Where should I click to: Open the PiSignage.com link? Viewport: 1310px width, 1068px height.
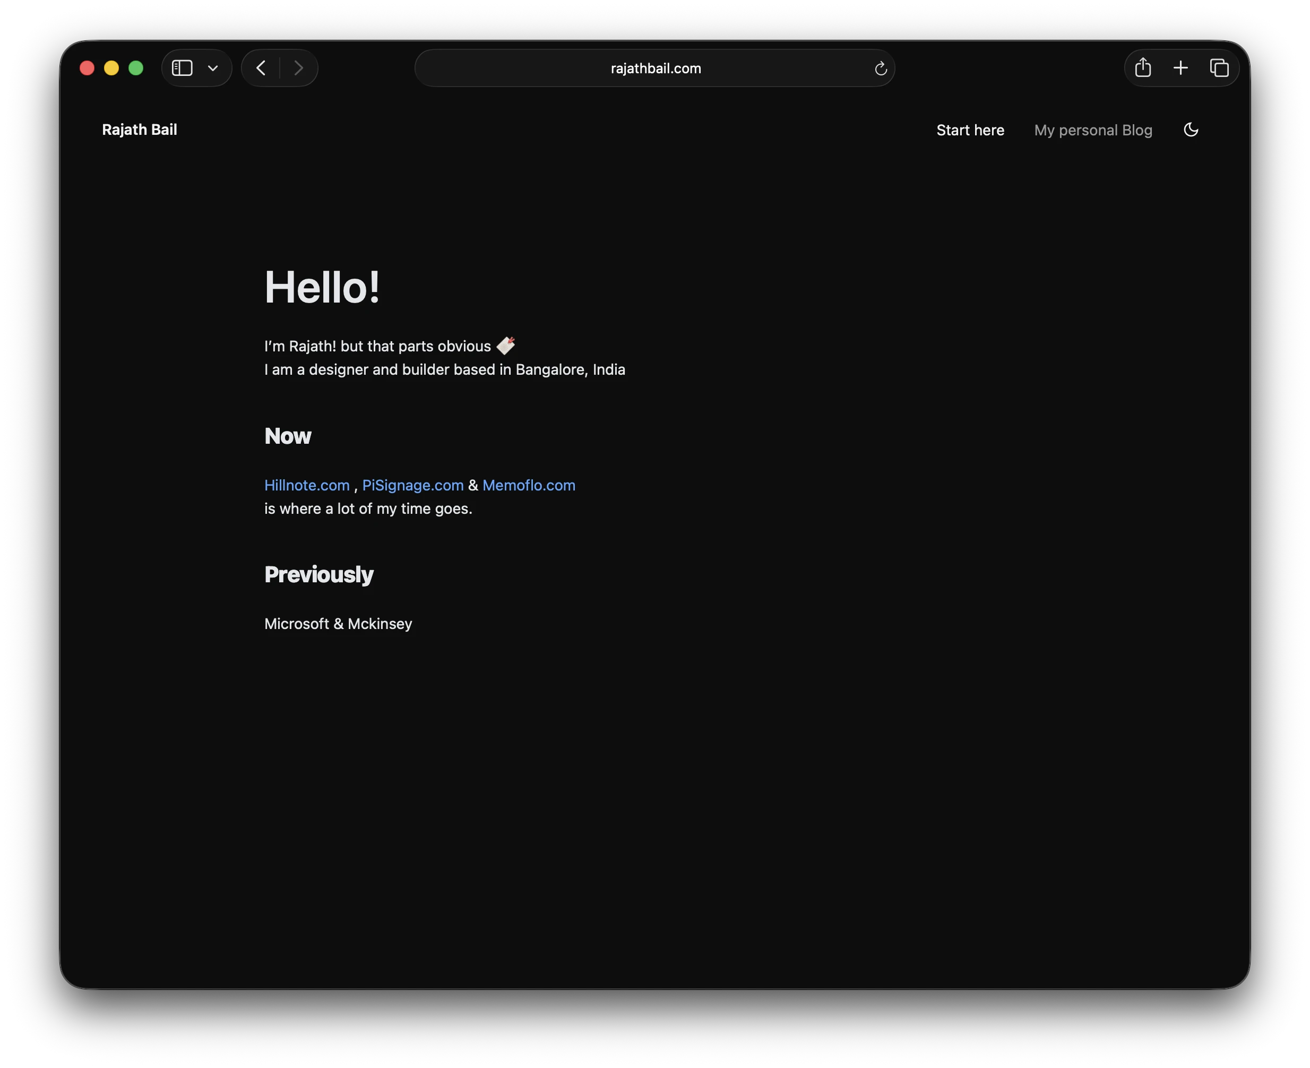click(412, 485)
